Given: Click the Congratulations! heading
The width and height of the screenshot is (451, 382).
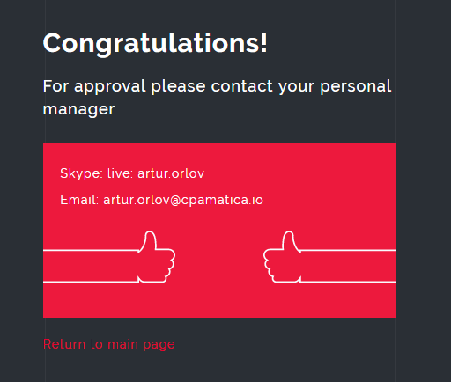Looking at the screenshot, I should pos(155,43).
